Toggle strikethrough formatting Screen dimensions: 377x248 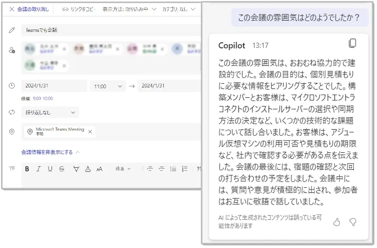tap(62, 169)
